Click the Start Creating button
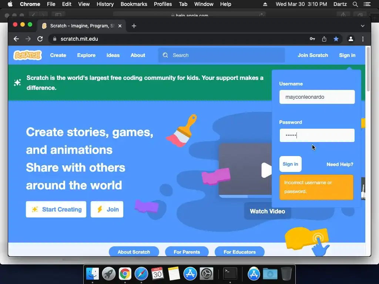Image resolution: width=379 pixels, height=284 pixels. 56,209
